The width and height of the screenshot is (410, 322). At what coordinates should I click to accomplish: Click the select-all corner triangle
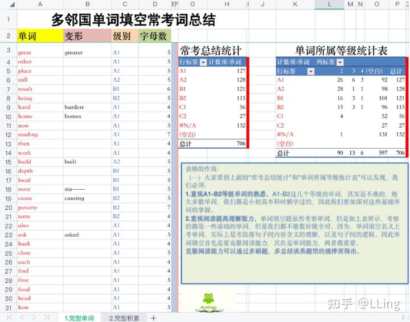(13, 5)
